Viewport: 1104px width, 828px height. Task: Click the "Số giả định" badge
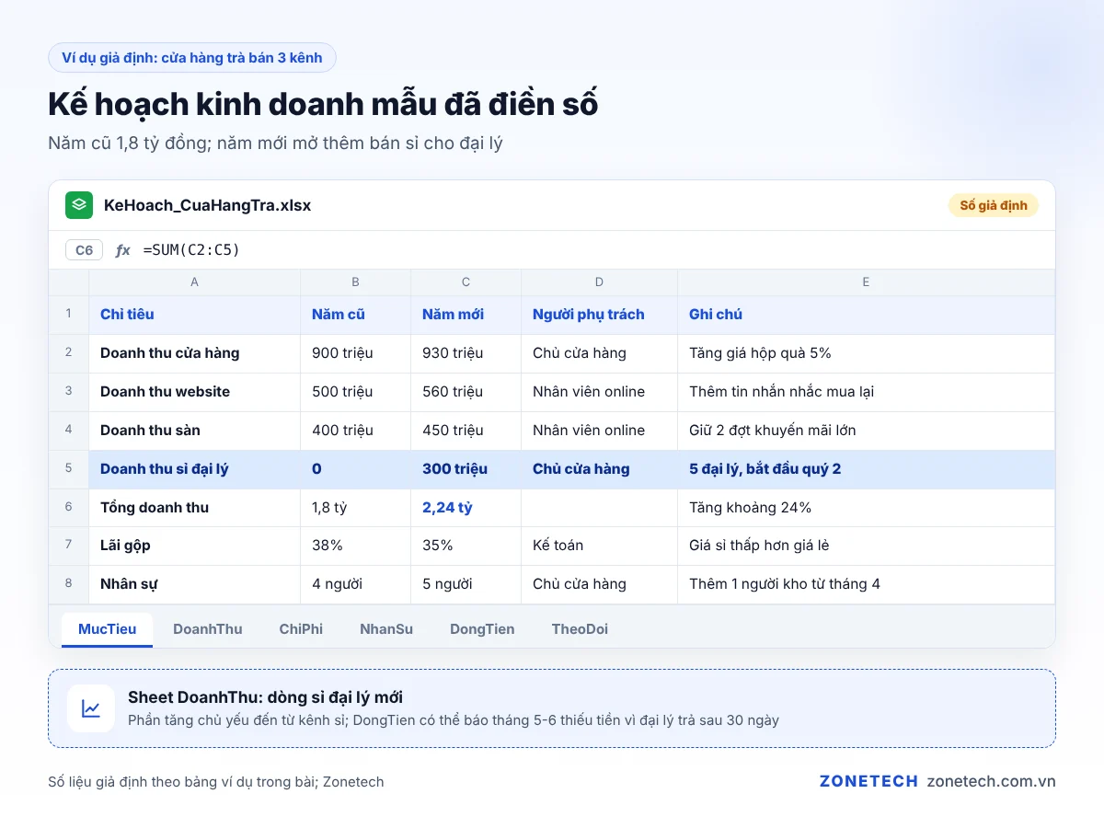point(994,205)
